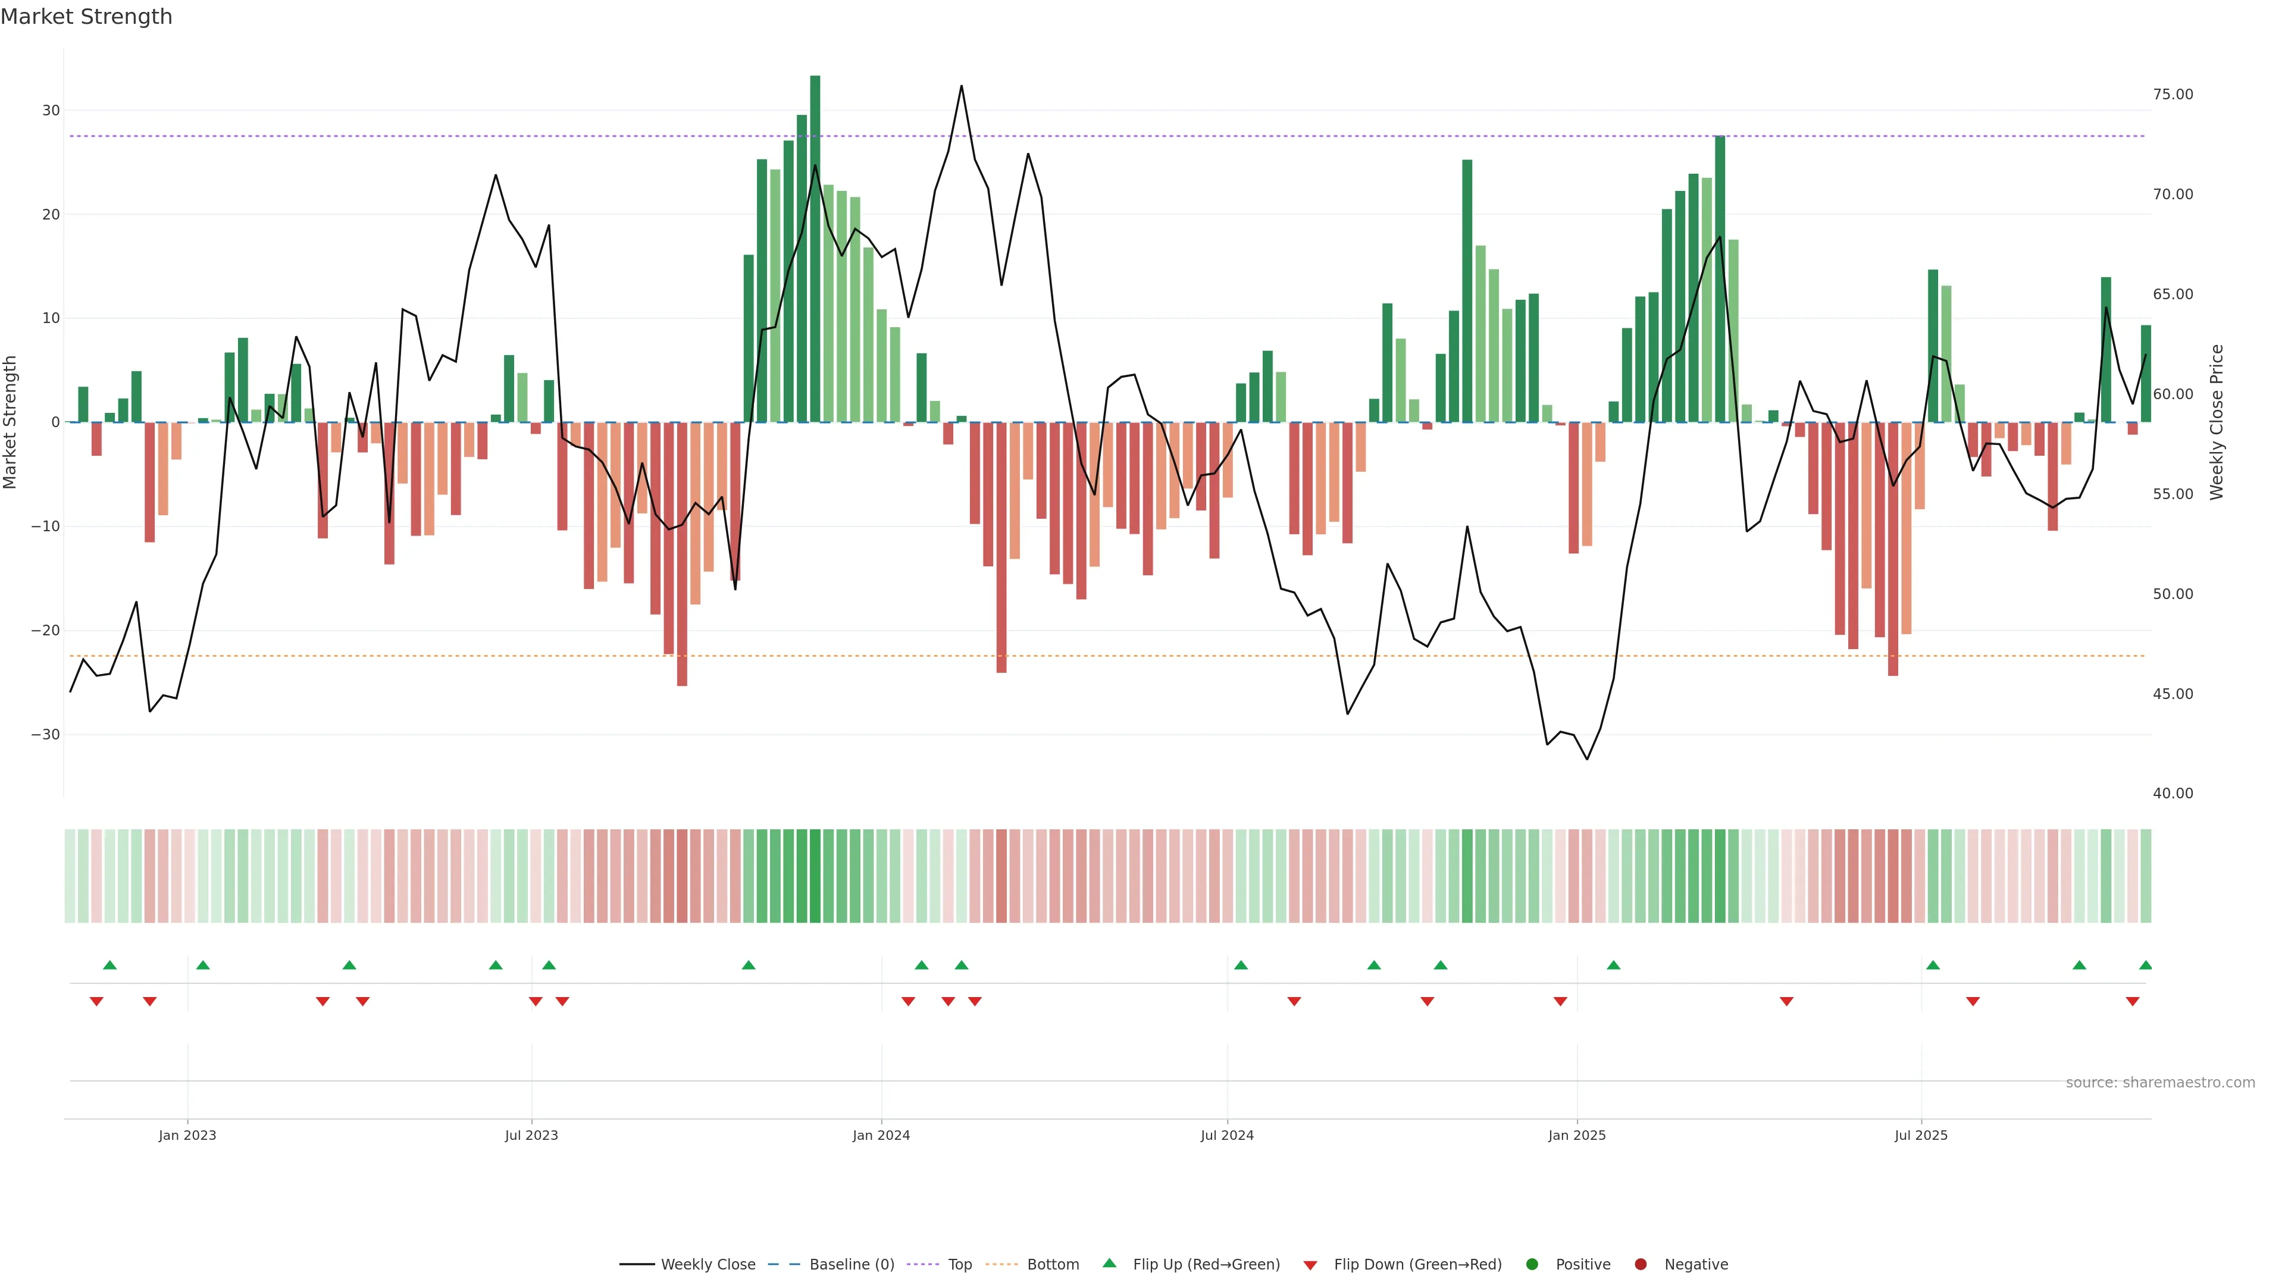Image resolution: width=2285 pixels, height=1285 pixels.
Task: Click the tallest dark green bar near late 2023
Action: [x=815, y=248]
